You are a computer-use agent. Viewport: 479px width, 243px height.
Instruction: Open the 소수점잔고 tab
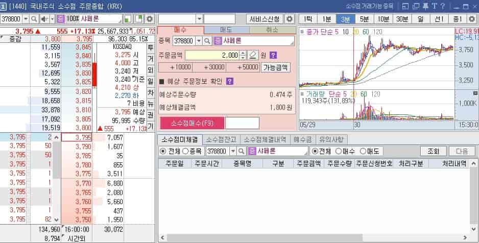point(221,140)
